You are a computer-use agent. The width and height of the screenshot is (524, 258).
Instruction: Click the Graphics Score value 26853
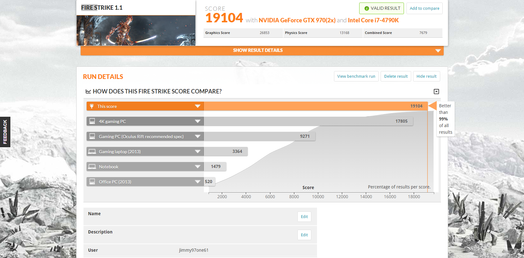pos(264,33)
